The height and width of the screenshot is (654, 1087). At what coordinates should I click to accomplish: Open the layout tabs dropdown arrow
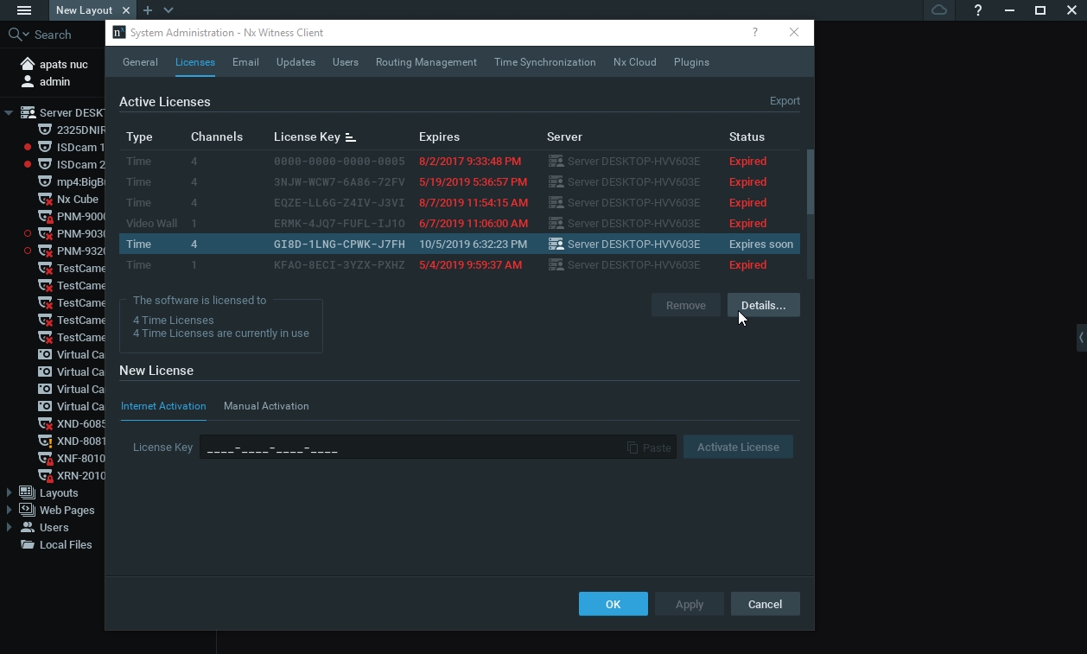168,10
